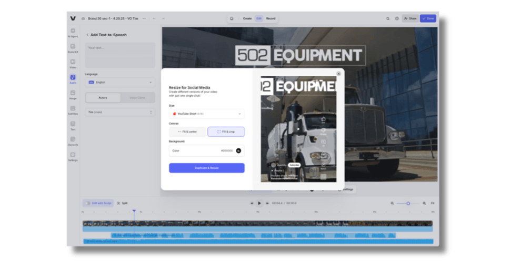Click the Share button
Screen dimensions: 521x273
[410, 18]
